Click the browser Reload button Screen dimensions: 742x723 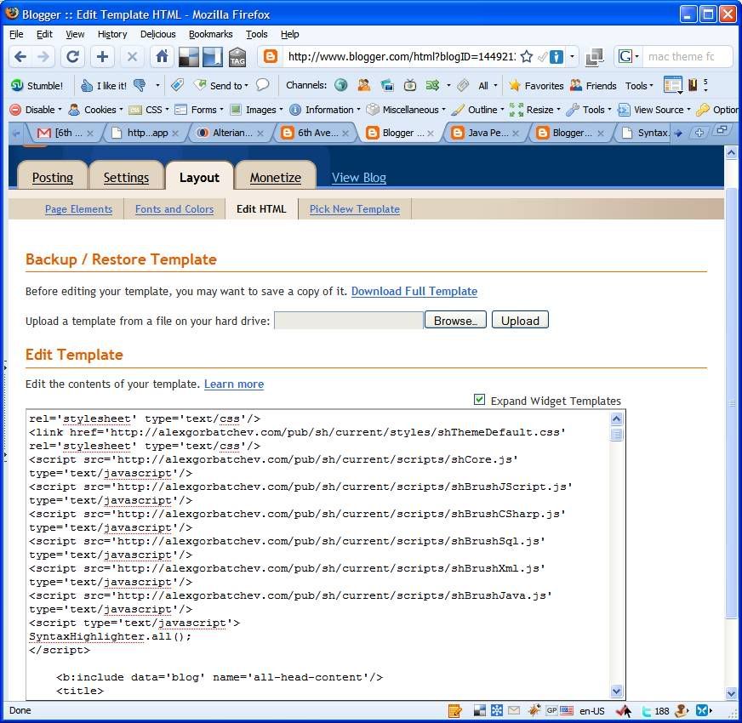click(73, 57)
